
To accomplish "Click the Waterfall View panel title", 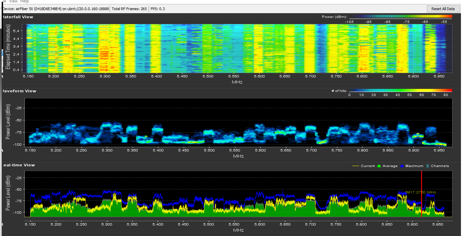I will tap(18, 17).
